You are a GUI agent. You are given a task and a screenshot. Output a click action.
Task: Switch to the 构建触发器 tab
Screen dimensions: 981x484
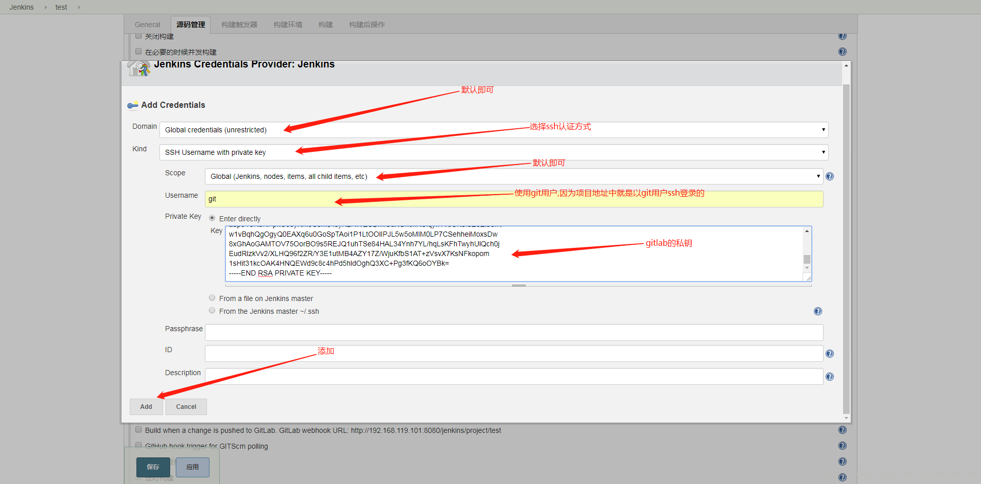239,25
